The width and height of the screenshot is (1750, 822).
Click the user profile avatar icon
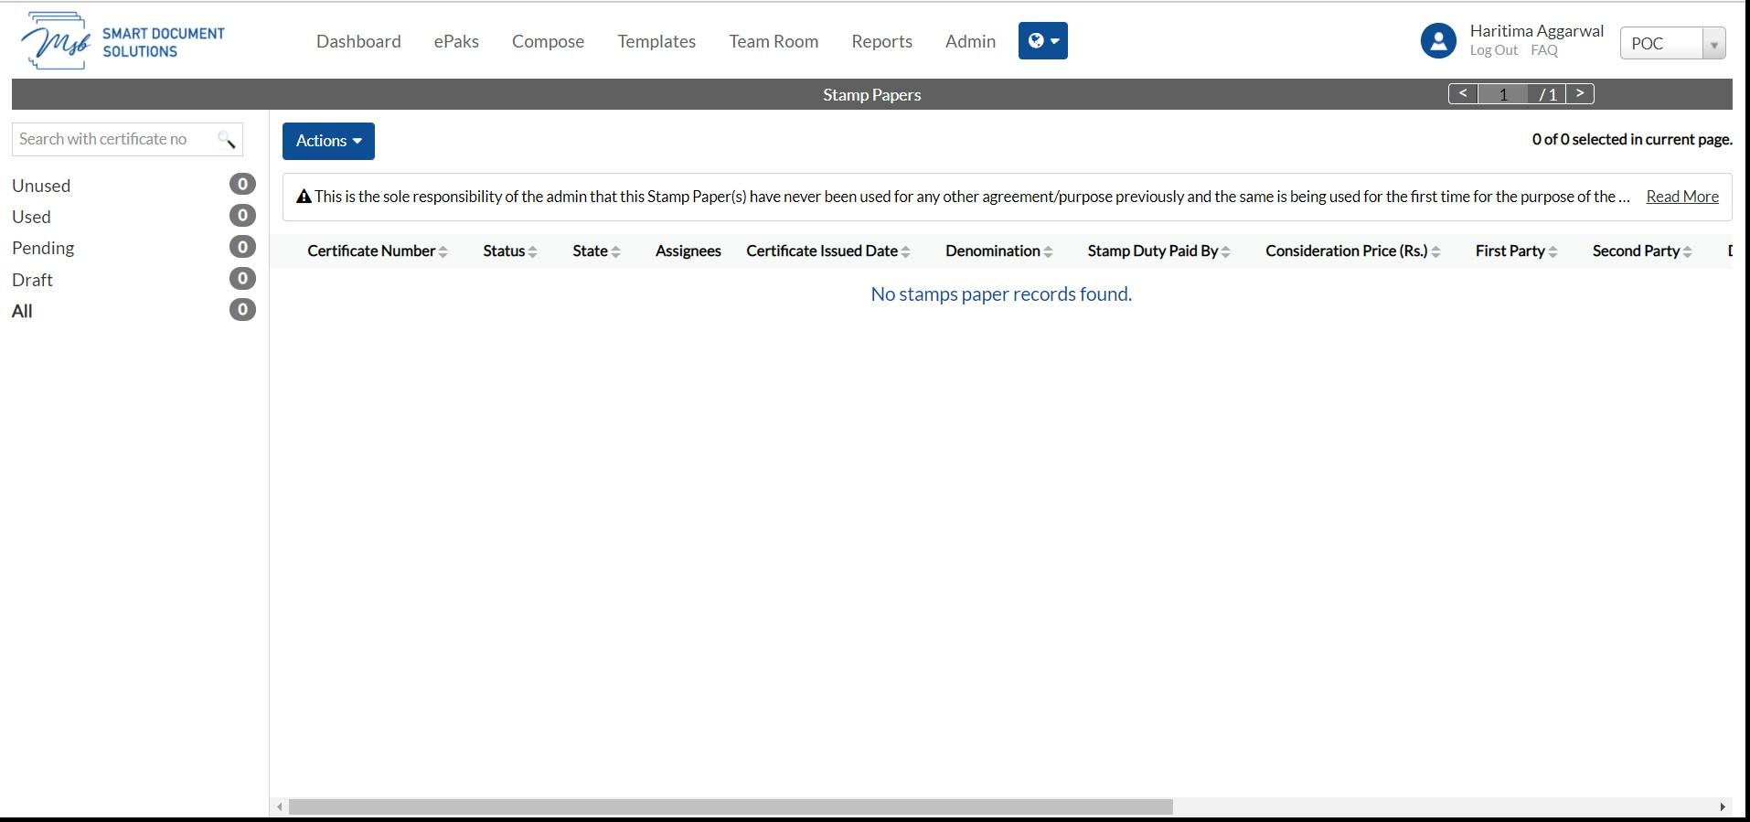coord(1438,41)
